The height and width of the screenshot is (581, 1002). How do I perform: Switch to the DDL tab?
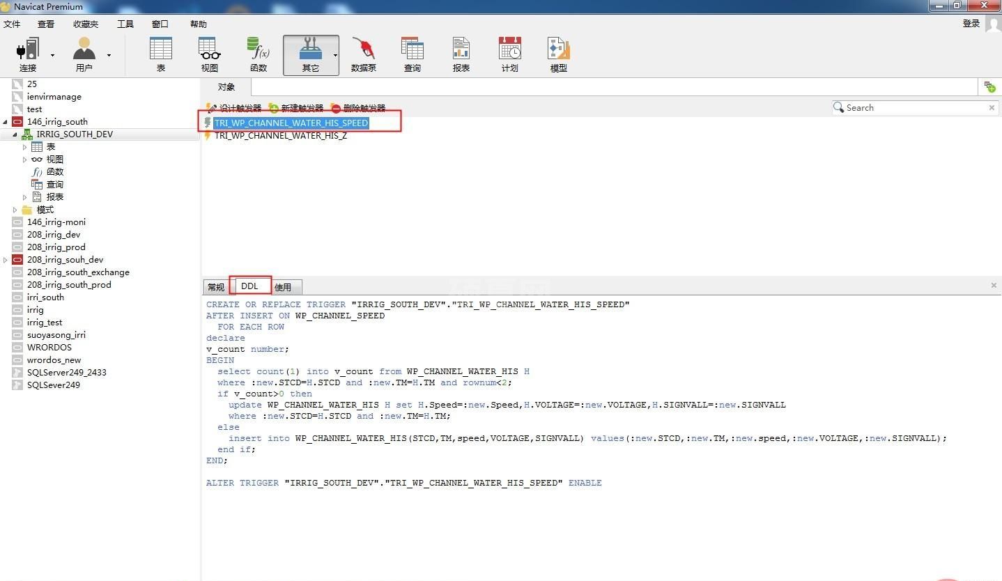click(249, 286)
